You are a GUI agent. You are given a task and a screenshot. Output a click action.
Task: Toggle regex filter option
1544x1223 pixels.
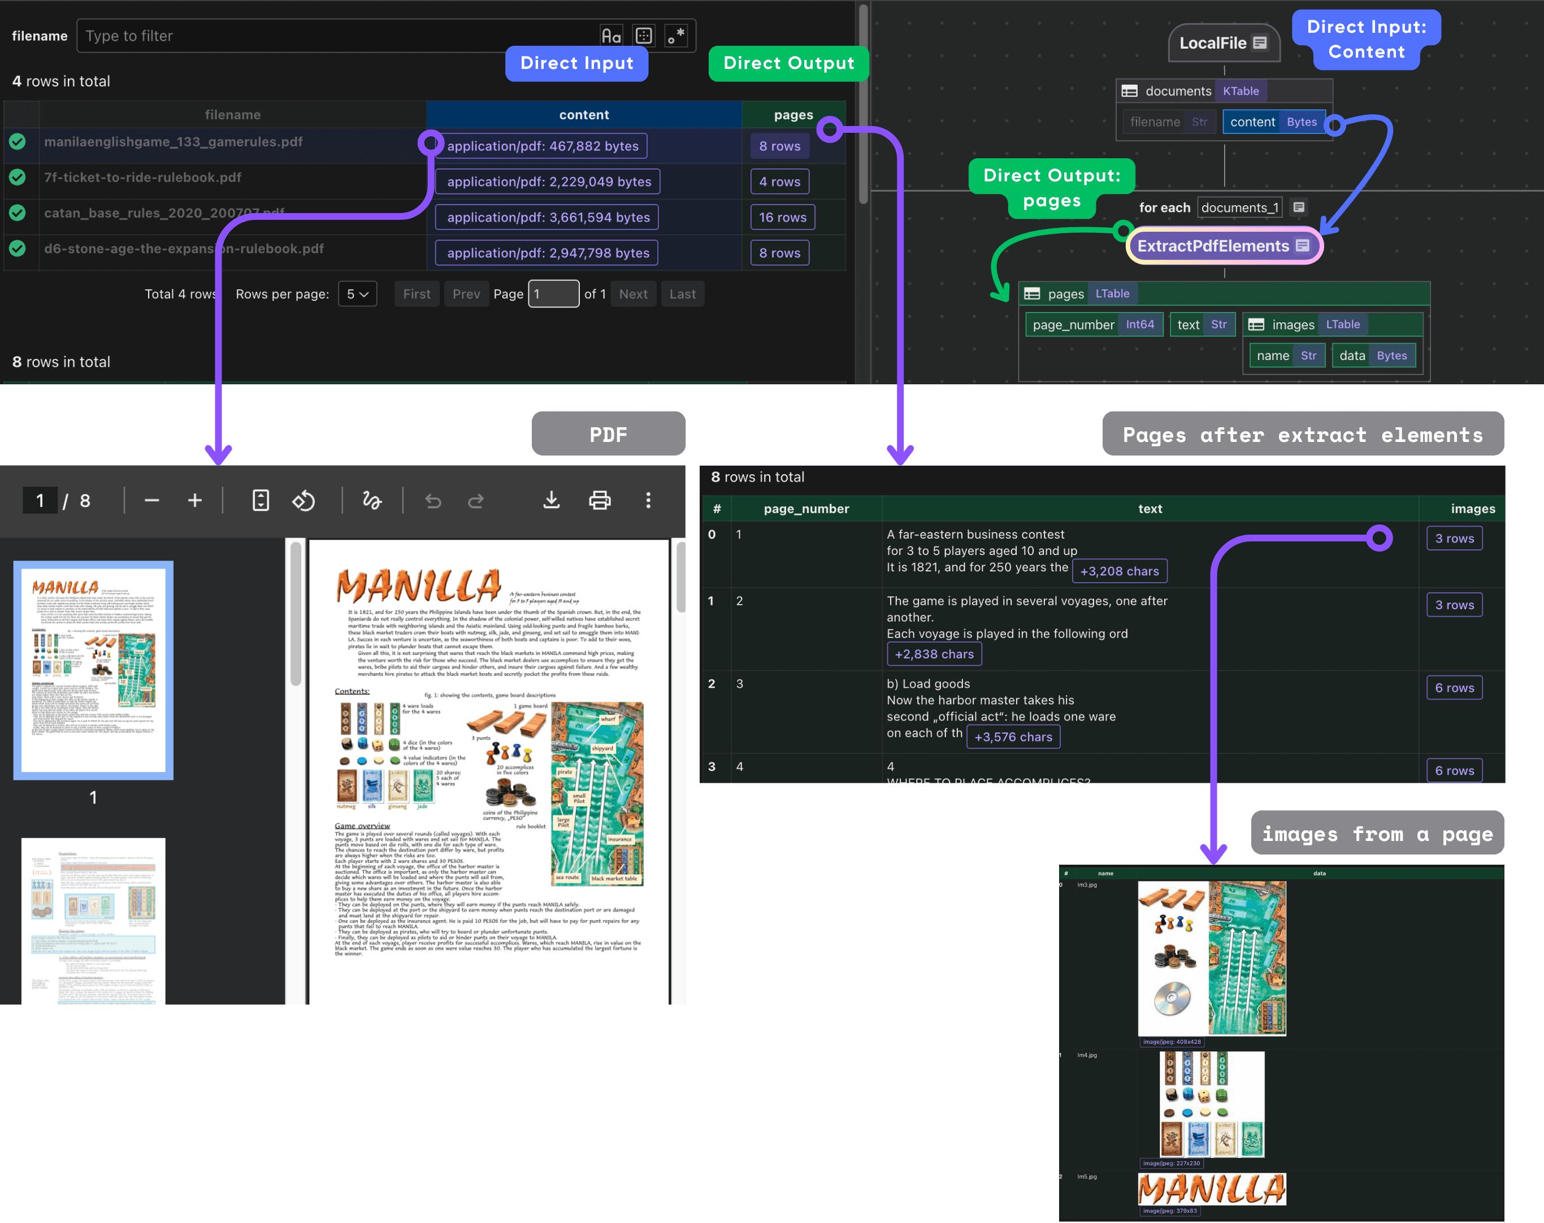click(676, 36)
